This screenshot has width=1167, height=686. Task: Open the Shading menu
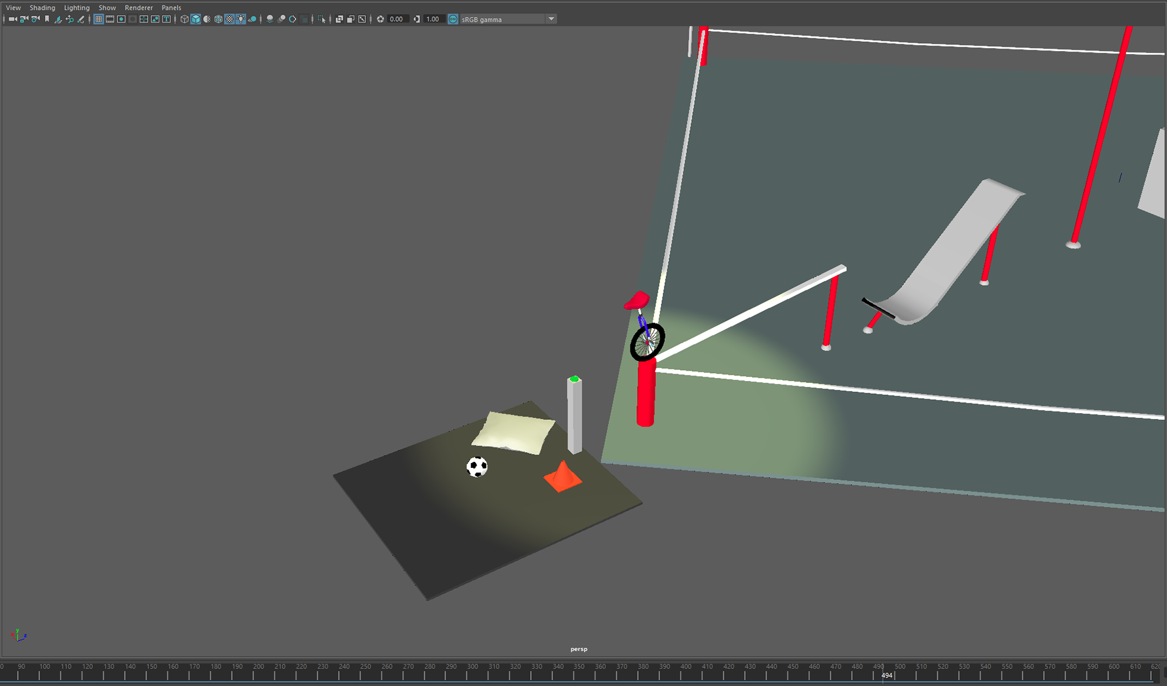coord(42,8)
